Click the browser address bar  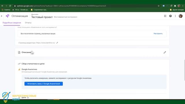tap(86, 6)
